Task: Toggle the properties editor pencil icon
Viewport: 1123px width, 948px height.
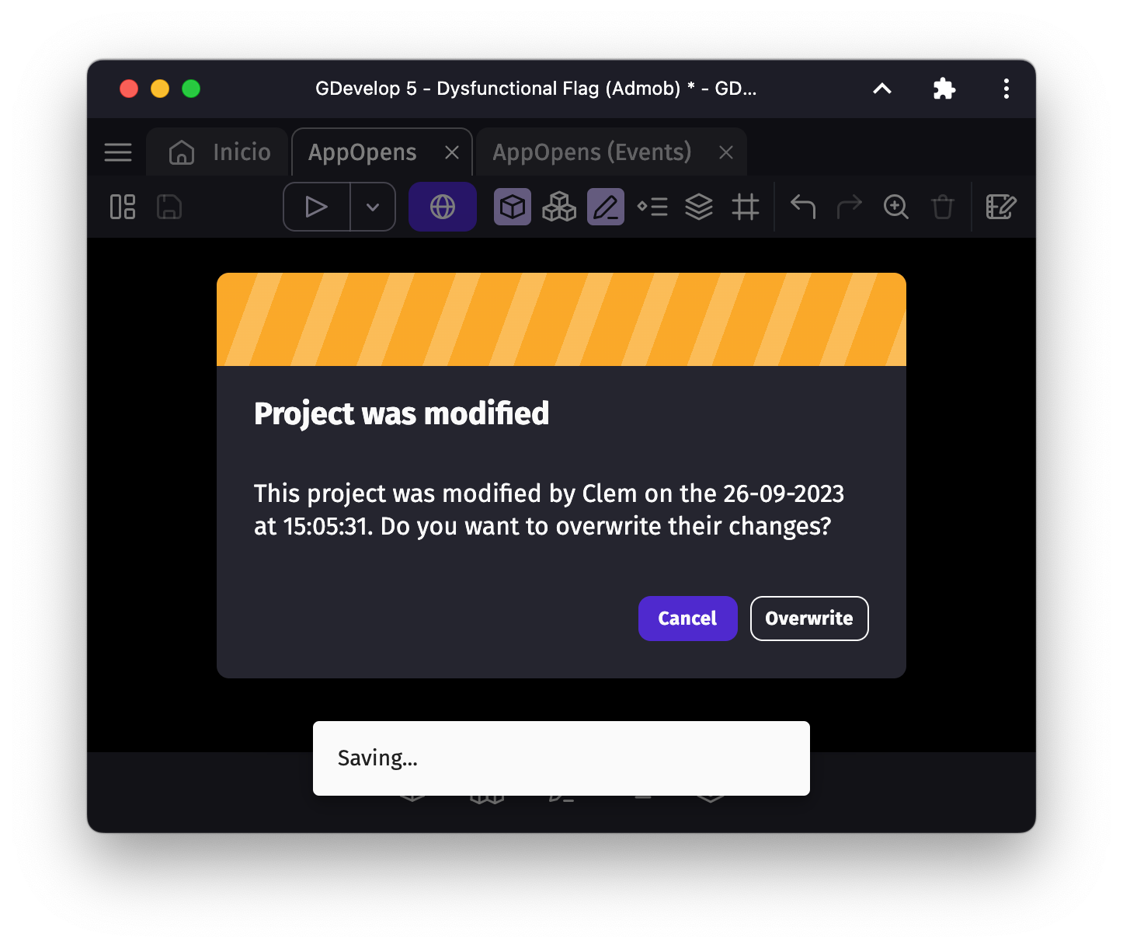Action: [606, 207]
